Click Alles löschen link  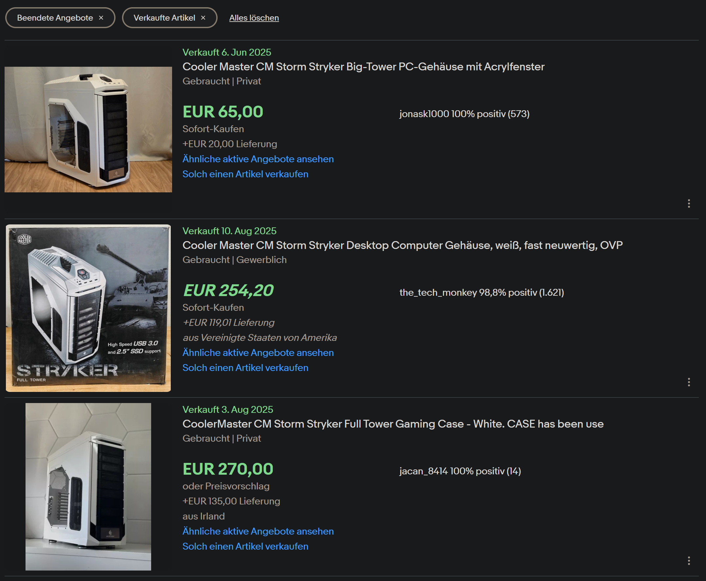click(254, 18)
